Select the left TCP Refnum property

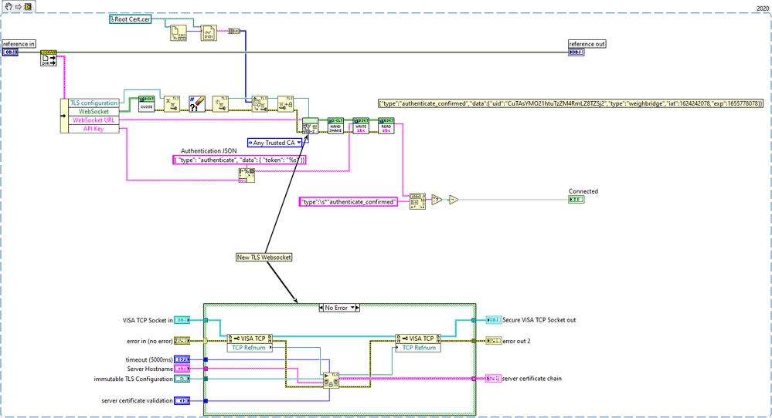click(x=250, y=347)
